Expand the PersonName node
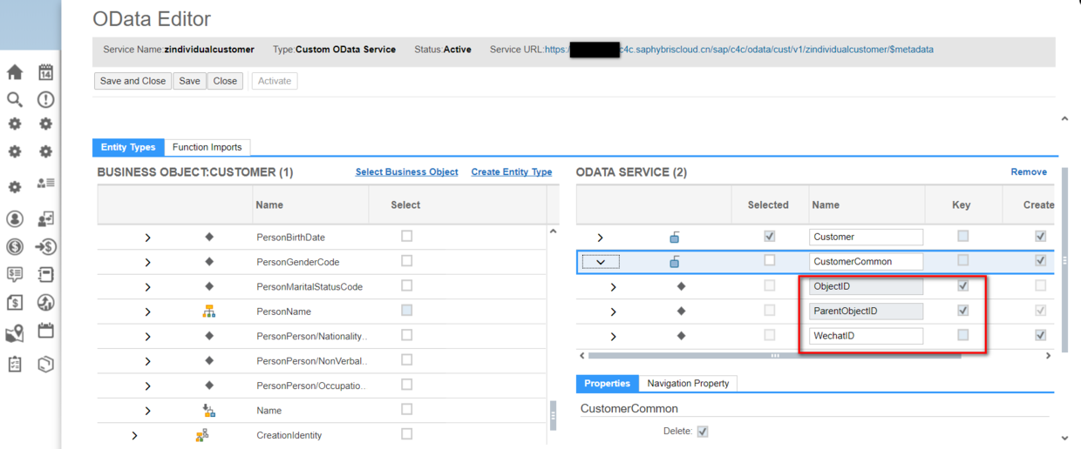1081x449 pixels. click(147, 312)
